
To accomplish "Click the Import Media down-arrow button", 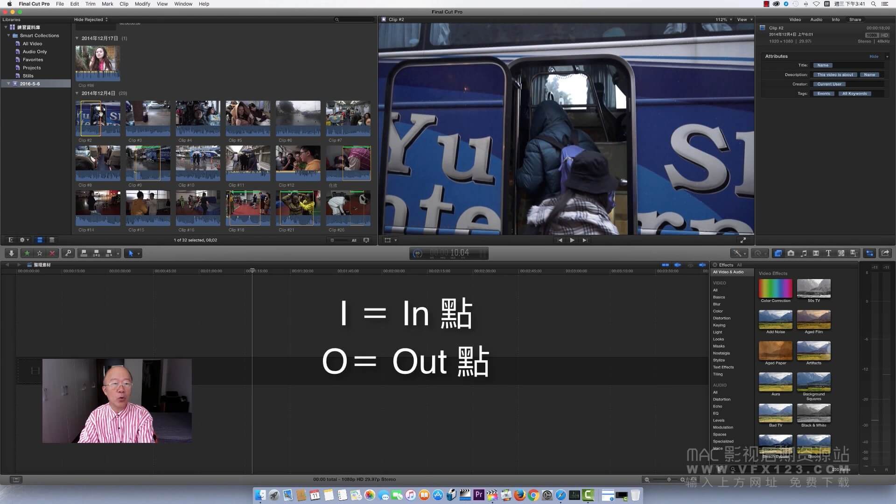I will (11, 253).
